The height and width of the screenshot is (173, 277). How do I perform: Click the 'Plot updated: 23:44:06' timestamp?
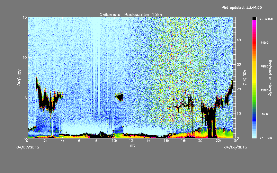242,7
